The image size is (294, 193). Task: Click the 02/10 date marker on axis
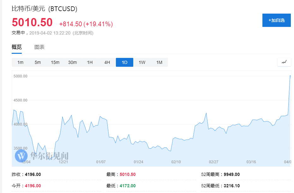(x=176, y=162)
